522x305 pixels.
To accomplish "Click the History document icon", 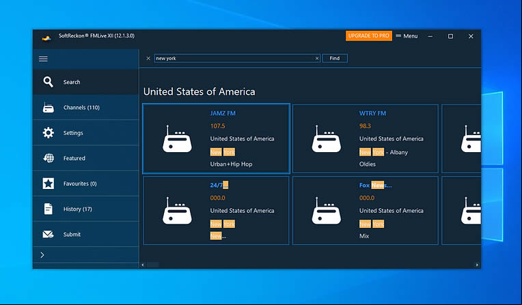I will pyautogui.click(x=49, y=209).
